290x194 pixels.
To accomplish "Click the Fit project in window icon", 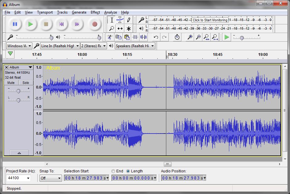I will click(x=215, y=37).
